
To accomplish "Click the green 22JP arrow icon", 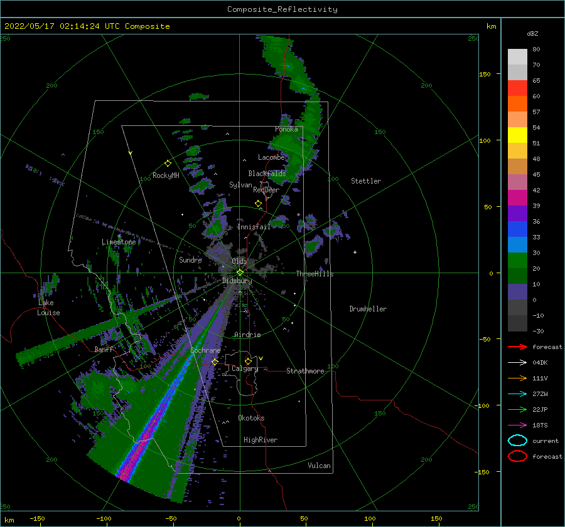I will tap(517, 409).
